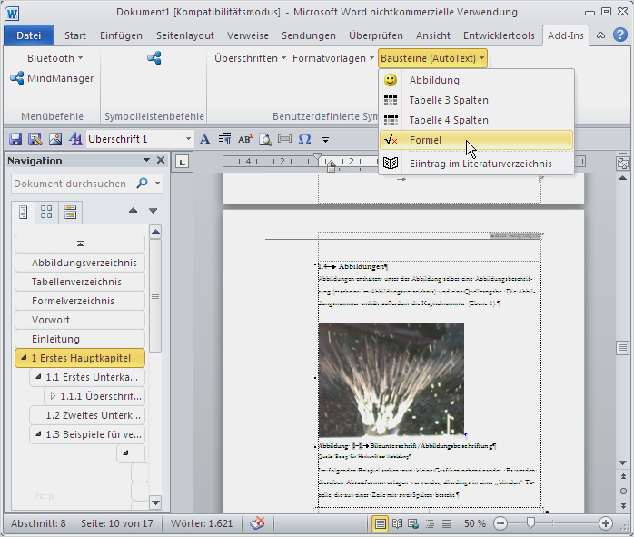Open Word Help question mark icon

pos(620,35)
